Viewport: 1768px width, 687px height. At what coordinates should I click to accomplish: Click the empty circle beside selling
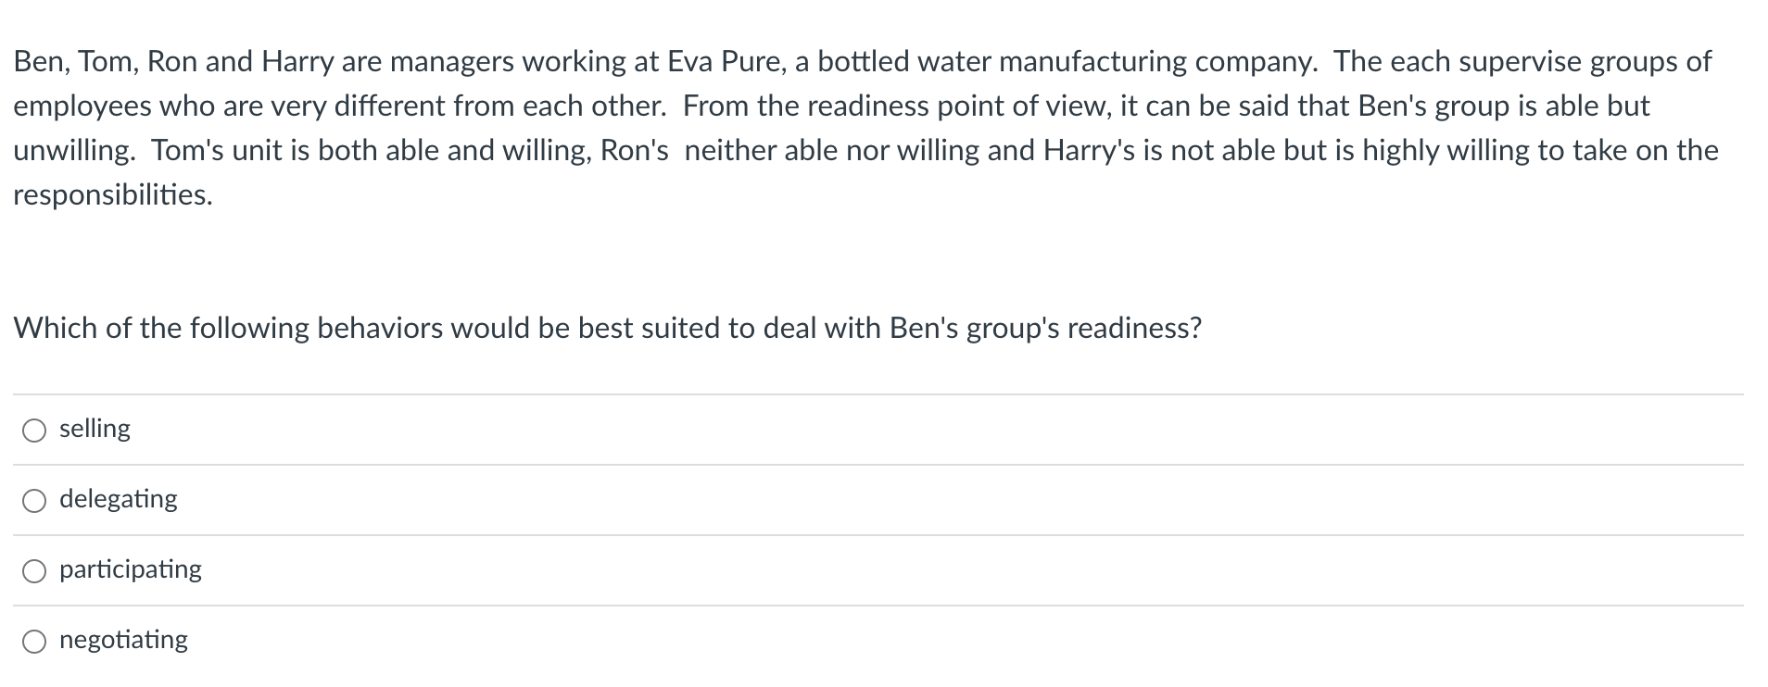[34, 429]
